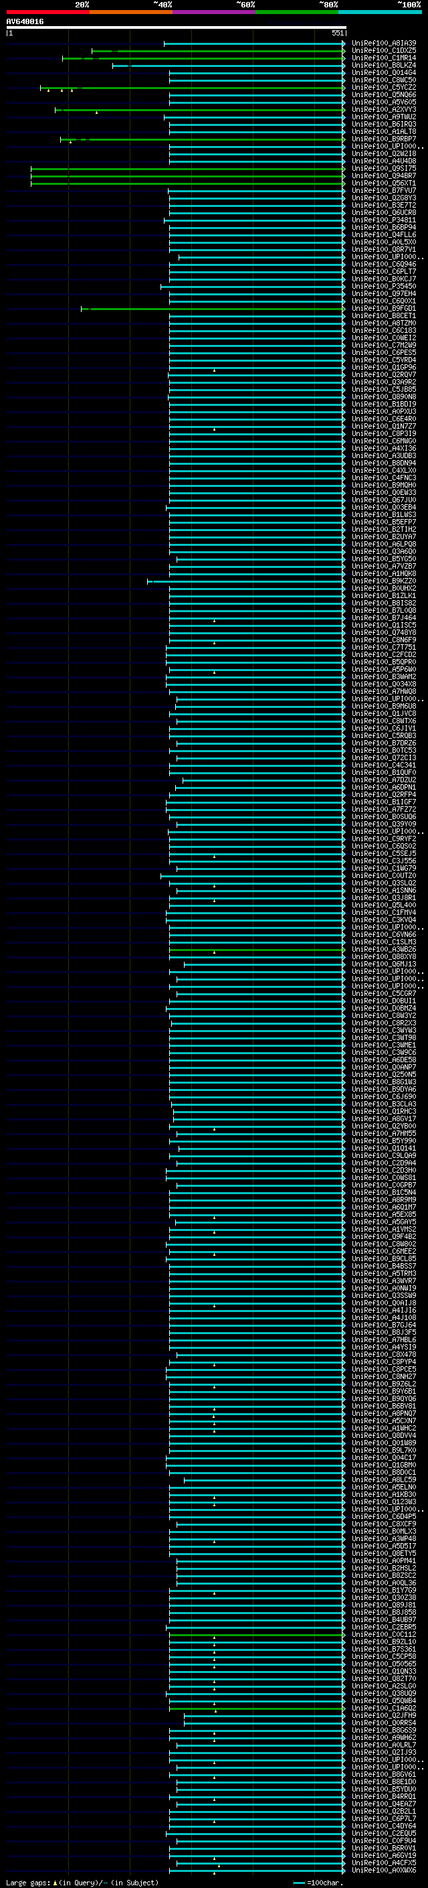Image resolution: width=428 pixels, height=1888 pixels.
Task: Select the UniRef100_Q56XT1 hit label
Action: (x=384, y=184)
